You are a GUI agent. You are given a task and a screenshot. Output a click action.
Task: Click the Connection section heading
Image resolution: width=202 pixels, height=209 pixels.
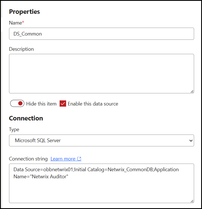point(26,118)
